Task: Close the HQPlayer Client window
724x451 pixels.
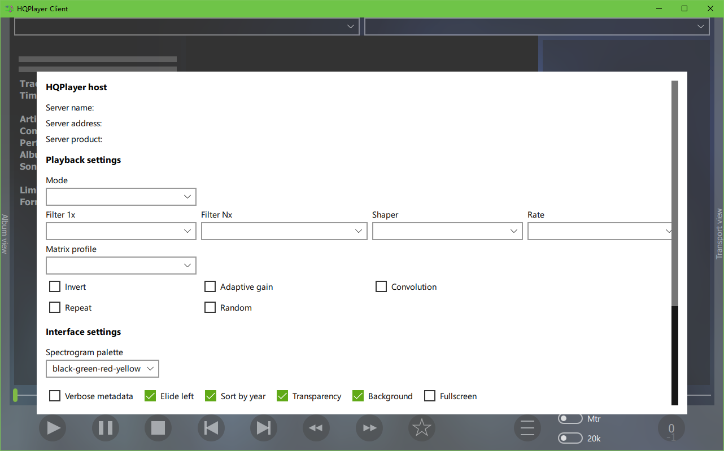Action: [x=710, y=9]
